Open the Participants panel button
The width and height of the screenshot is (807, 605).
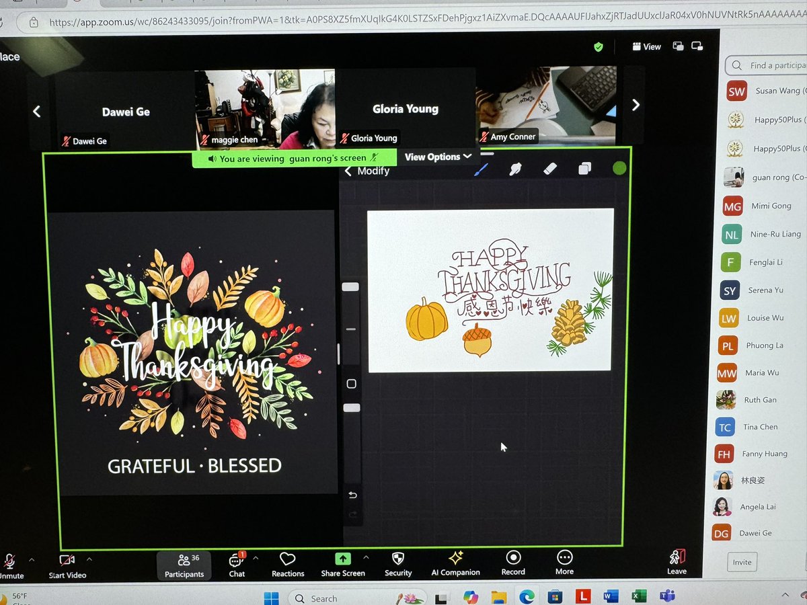click(x=184, y=565)
